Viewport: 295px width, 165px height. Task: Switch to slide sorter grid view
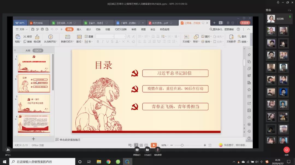[141, 145]
